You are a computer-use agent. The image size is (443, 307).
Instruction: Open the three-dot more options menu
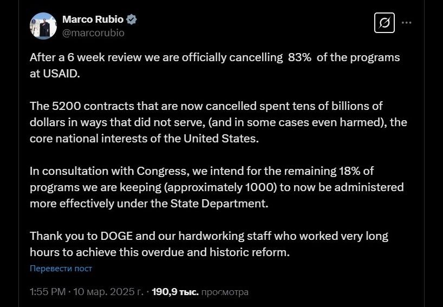[406, 23]
